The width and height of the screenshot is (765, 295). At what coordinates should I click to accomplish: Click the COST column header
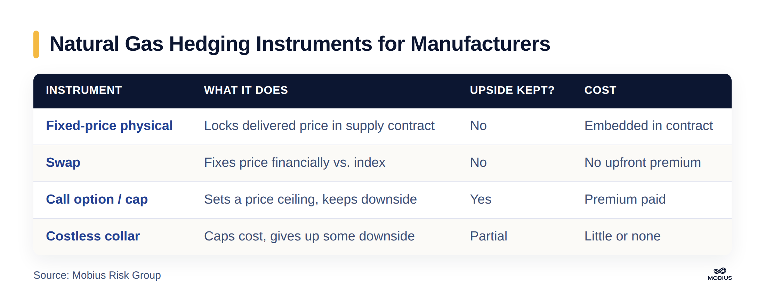coord(600,90)
